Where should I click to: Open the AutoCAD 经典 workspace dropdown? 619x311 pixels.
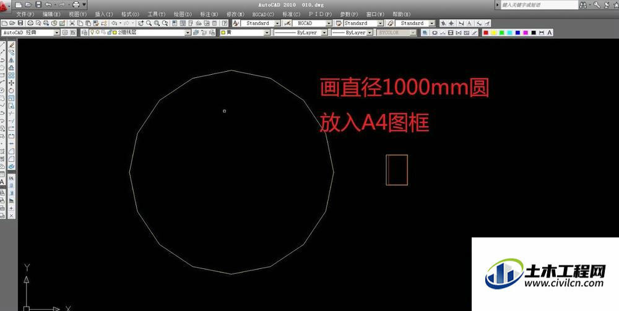57,33
